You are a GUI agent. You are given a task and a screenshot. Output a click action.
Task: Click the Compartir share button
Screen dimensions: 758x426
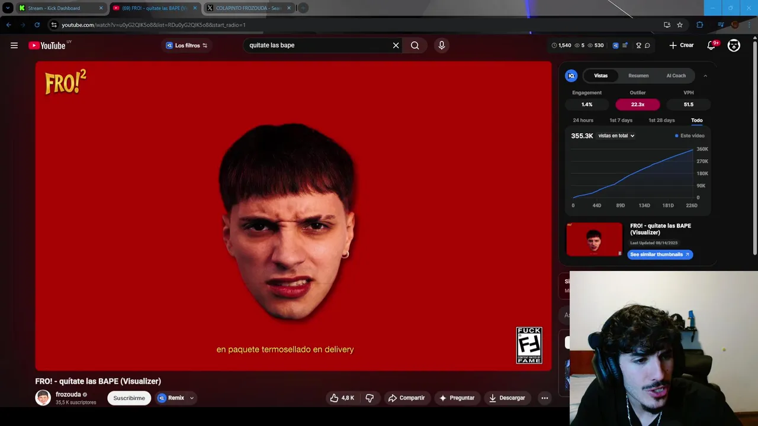point(406,398)
